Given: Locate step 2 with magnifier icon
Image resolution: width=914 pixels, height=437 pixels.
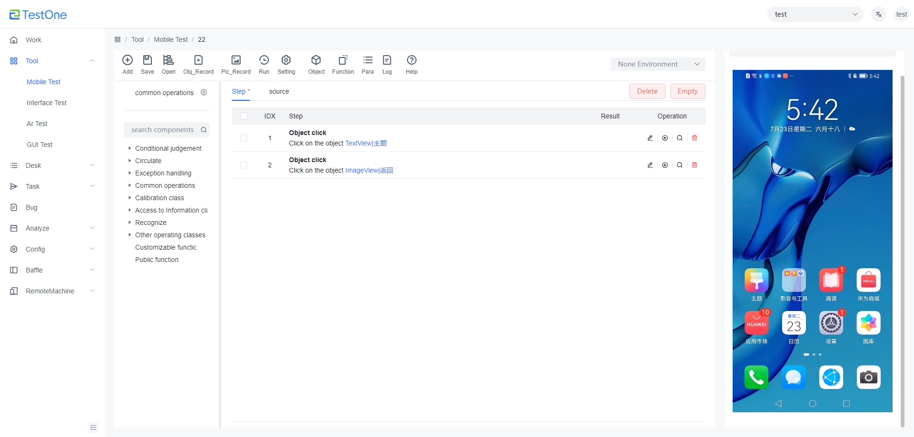Looking at the screenshot, I should pos(680,165).
